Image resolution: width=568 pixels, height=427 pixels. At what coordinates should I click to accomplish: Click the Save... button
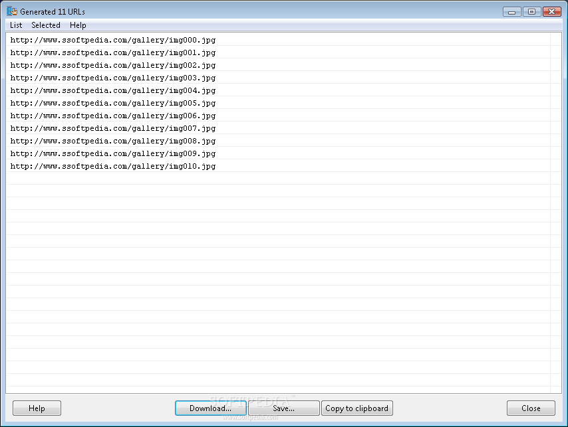coord(283,408)
